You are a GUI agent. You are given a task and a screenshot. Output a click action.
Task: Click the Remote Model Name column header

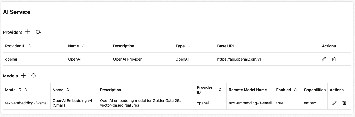[247, 90]
